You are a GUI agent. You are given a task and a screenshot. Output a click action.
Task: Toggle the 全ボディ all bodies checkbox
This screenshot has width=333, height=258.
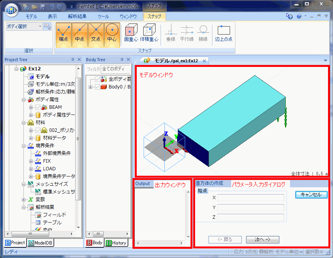(x=98, y=79)
